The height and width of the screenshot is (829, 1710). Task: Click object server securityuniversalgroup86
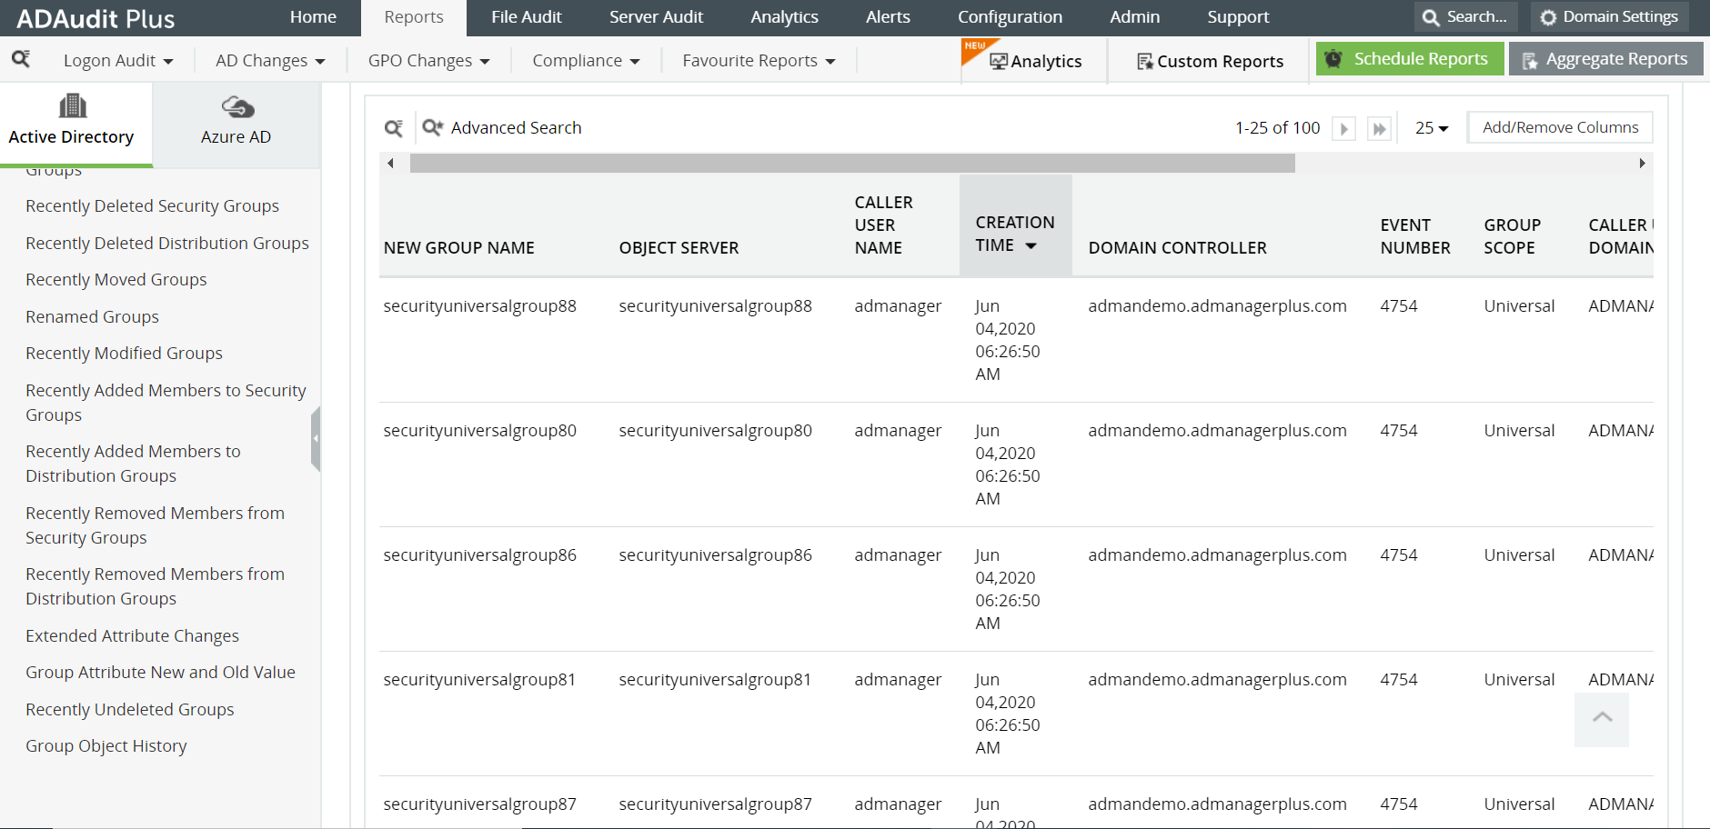pyautogui.click(x=715, y=555)
